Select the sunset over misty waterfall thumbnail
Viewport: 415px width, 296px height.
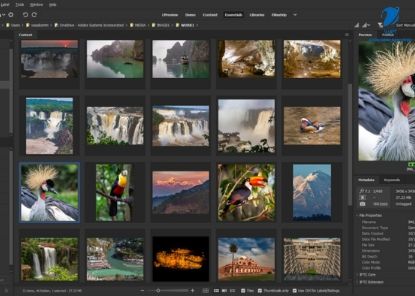49,59
